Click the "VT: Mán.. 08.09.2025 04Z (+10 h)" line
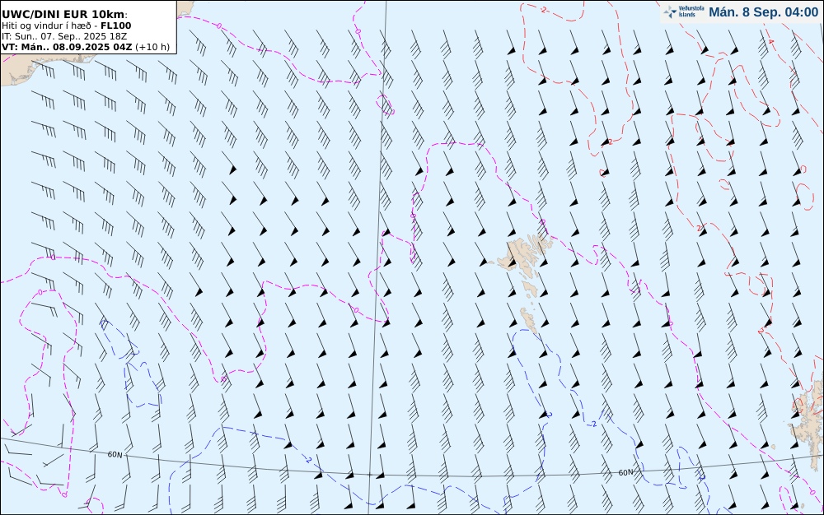Screen dimensions: 824x515 tap(86, 47)
